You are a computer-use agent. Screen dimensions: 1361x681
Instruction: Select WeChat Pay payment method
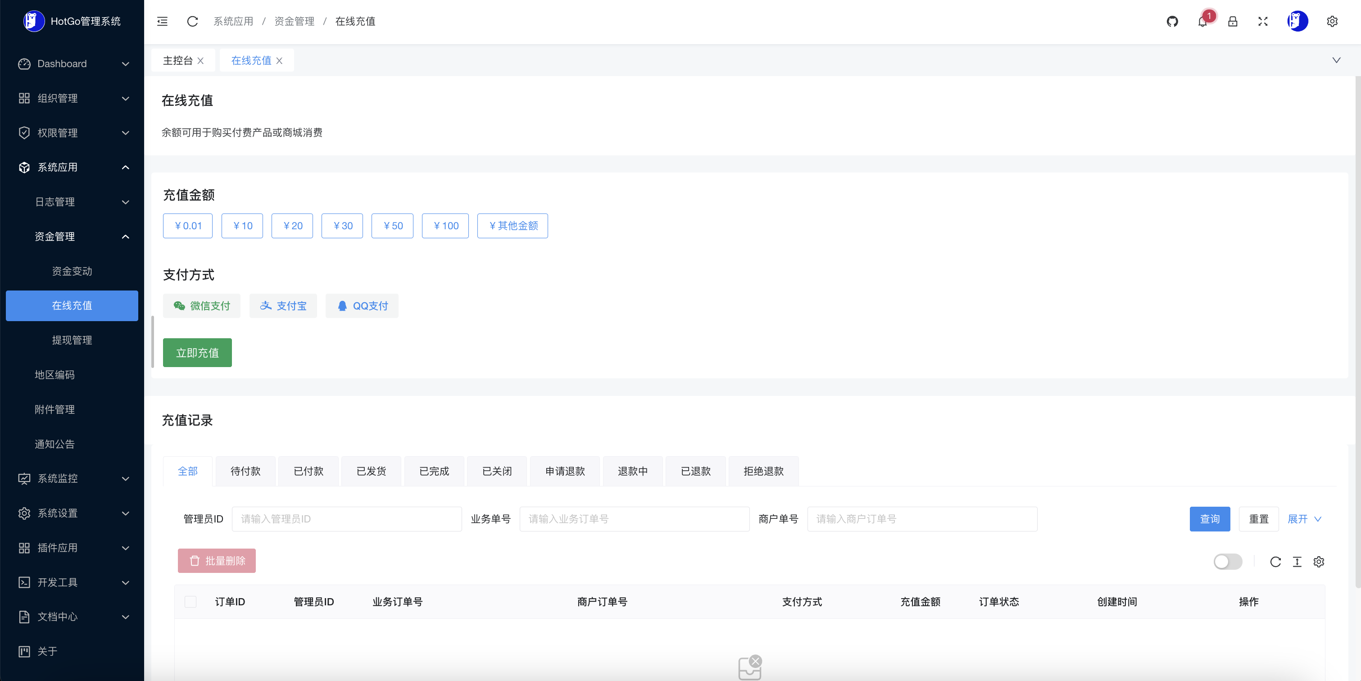click(x=201, y=306)
